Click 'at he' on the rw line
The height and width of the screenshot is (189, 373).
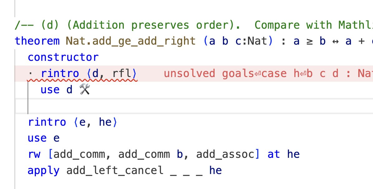(283, 154)
